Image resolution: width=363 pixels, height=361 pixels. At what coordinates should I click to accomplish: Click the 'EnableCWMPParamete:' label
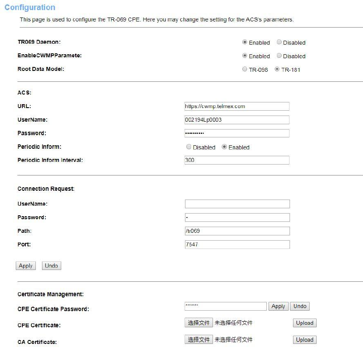coord(49,56)
